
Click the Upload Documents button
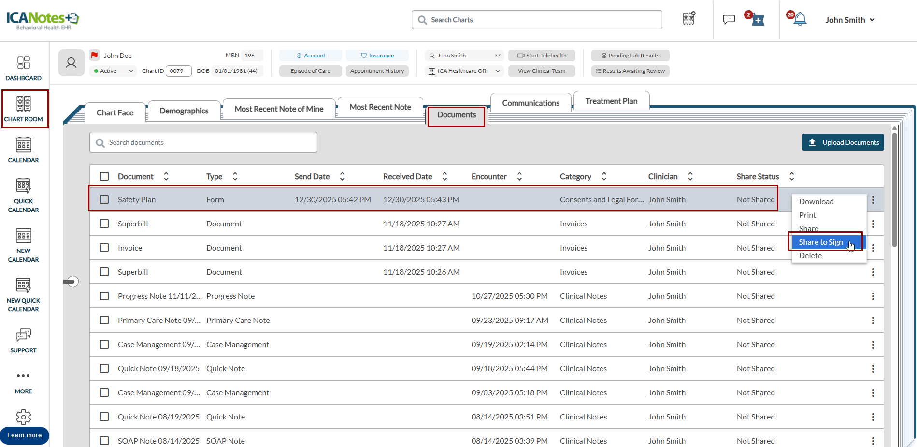pos(843,142)
